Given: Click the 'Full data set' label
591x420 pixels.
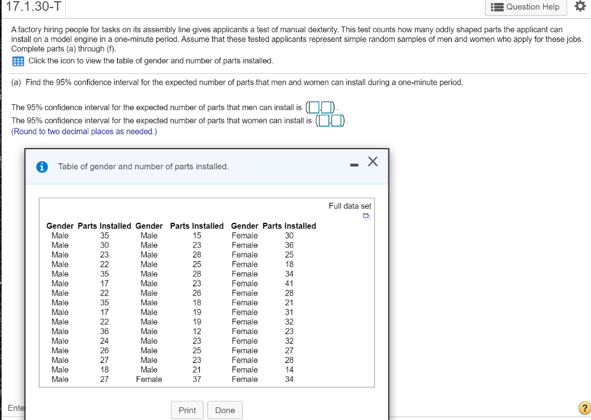Looking at the screenshot, I should click(350, 206).
